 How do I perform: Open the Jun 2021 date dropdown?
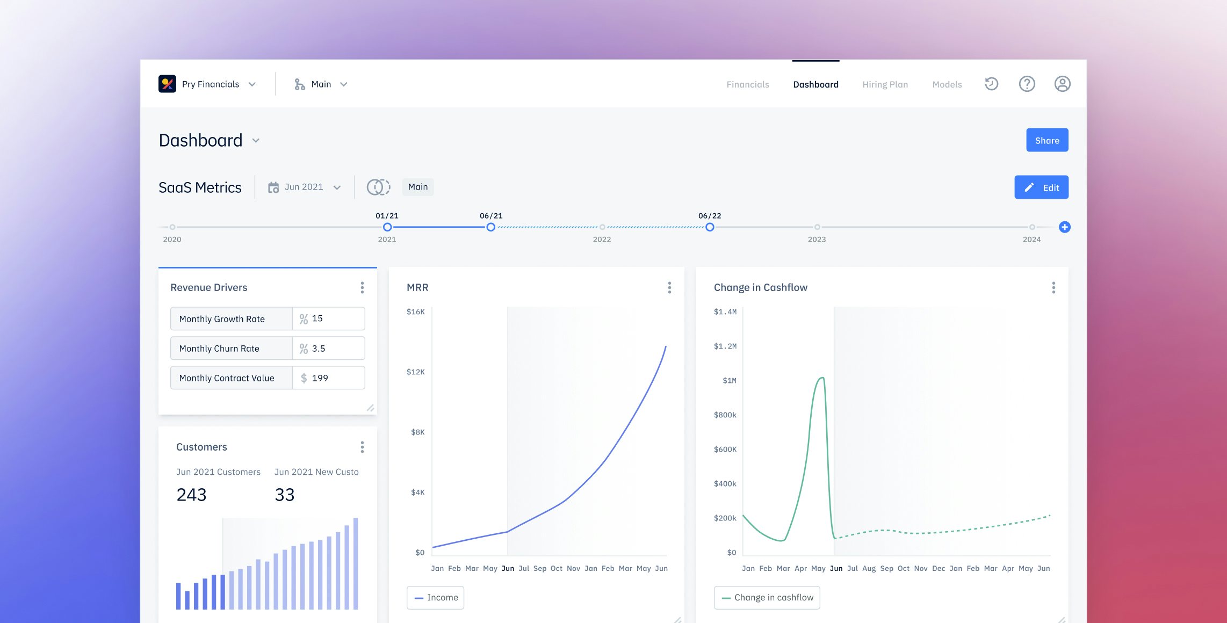pyautogui.click(x=337, y=187)
